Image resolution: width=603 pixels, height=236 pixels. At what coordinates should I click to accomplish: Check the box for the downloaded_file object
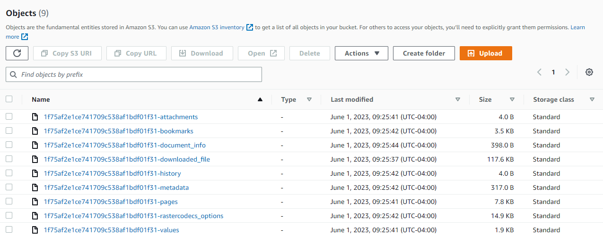tap(9, 159)
